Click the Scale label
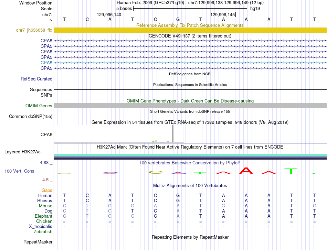This screenshot has width=327, height=250. tap(46, 9)
